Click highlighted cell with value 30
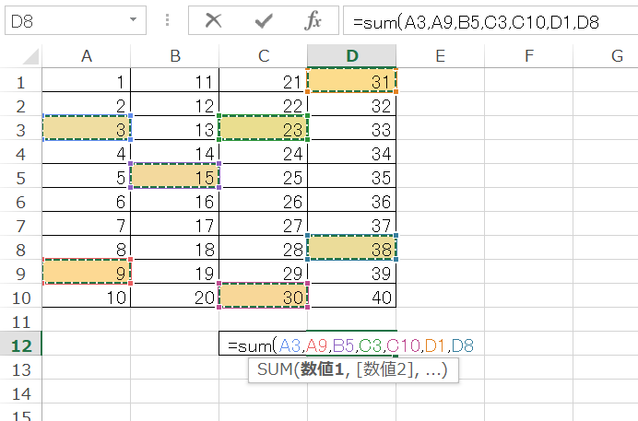Screen dimensions: 638x421 pyautogui.click(x=264, y=296)
